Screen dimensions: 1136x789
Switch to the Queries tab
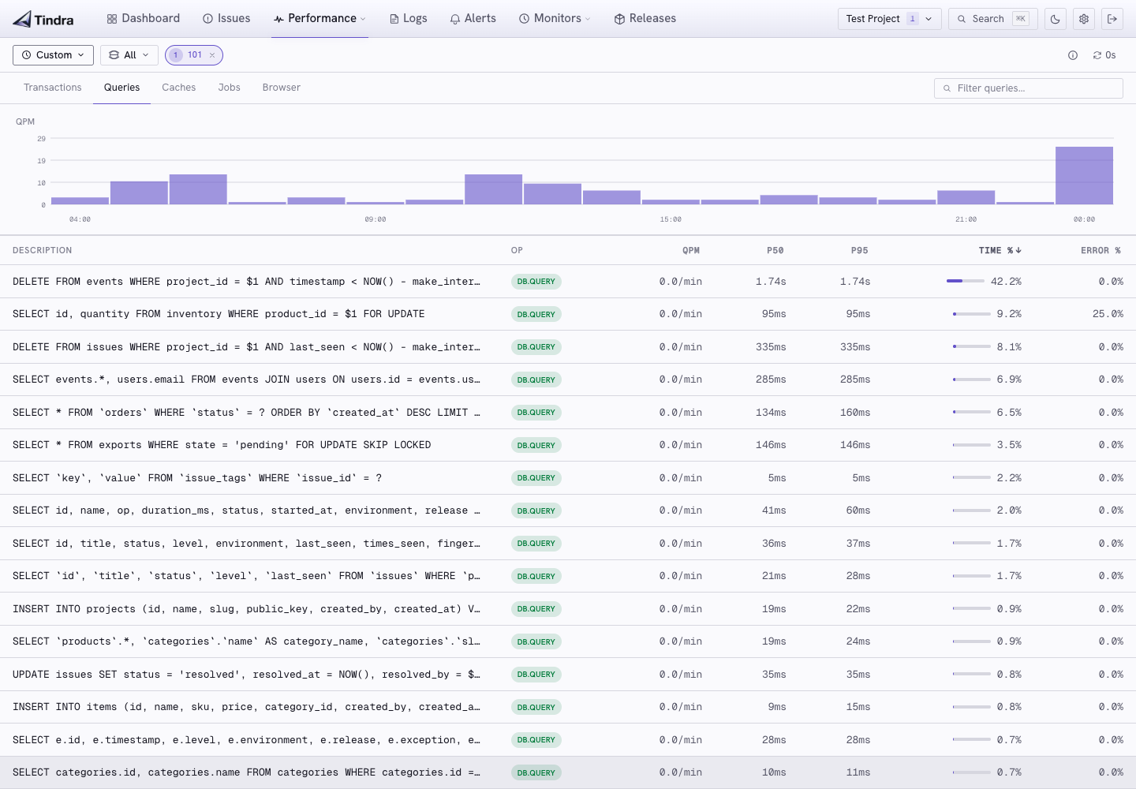[121, 88]
